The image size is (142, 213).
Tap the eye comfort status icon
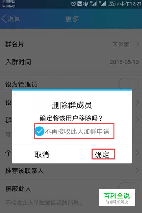86,4
